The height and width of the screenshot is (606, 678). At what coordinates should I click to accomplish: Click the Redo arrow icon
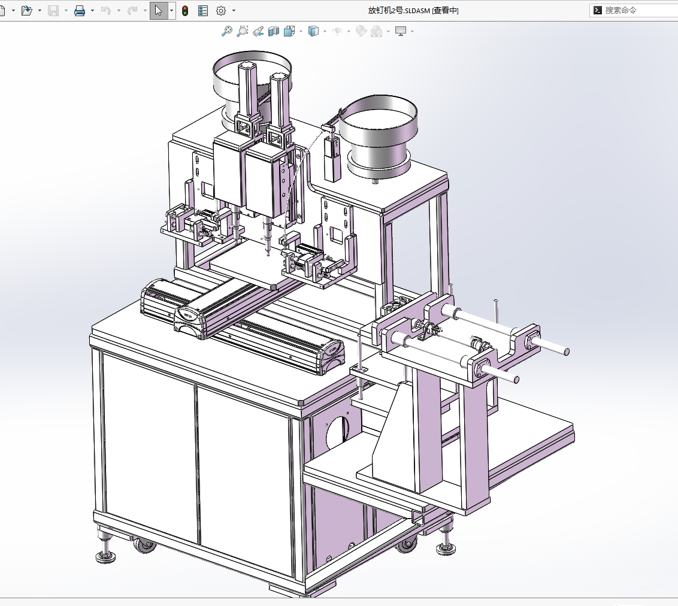(x=132, y=10)
